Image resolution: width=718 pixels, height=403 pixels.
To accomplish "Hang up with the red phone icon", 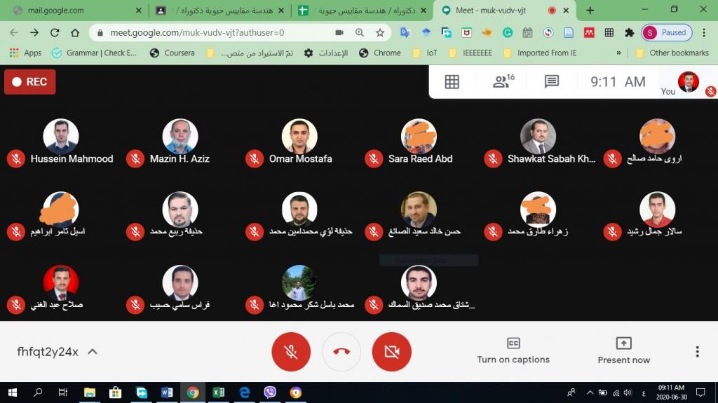I will pos(341,352).
